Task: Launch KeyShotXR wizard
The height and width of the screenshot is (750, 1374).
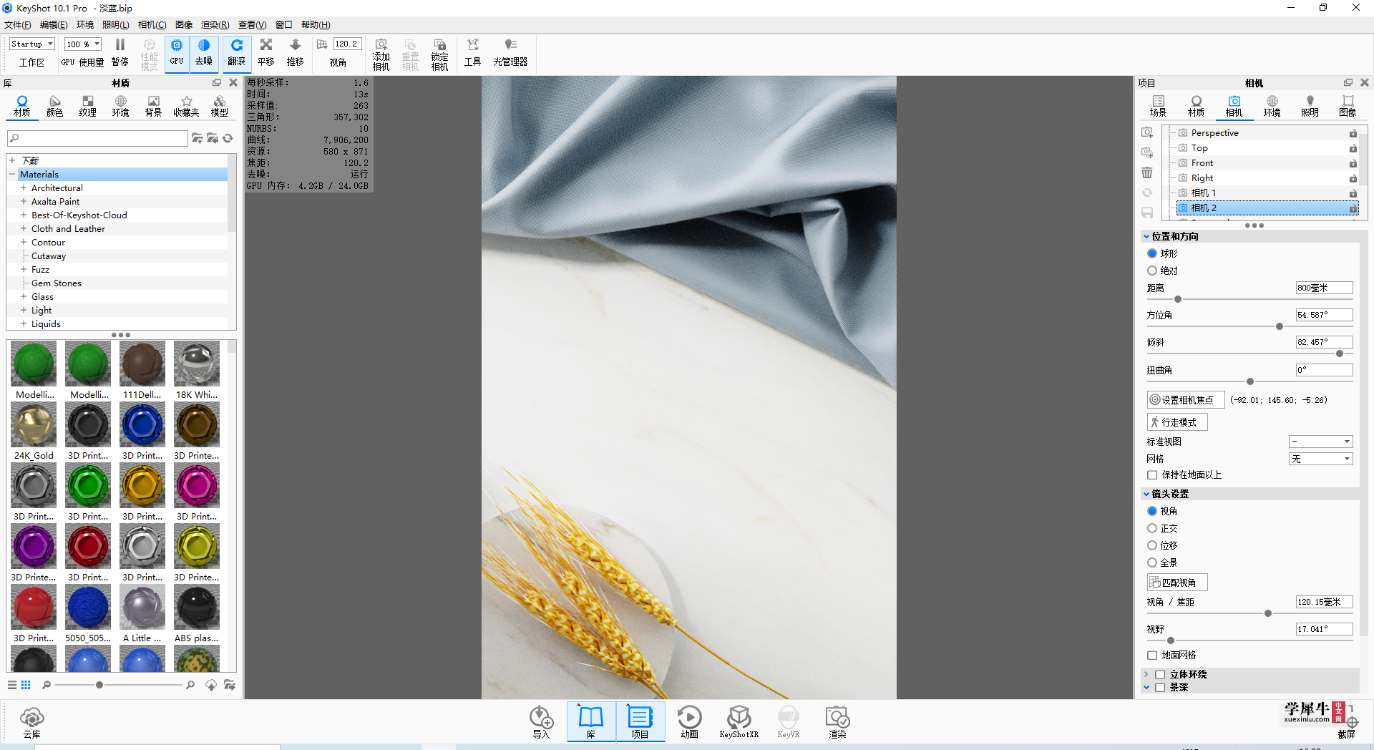Action: (x=739, y=721)
